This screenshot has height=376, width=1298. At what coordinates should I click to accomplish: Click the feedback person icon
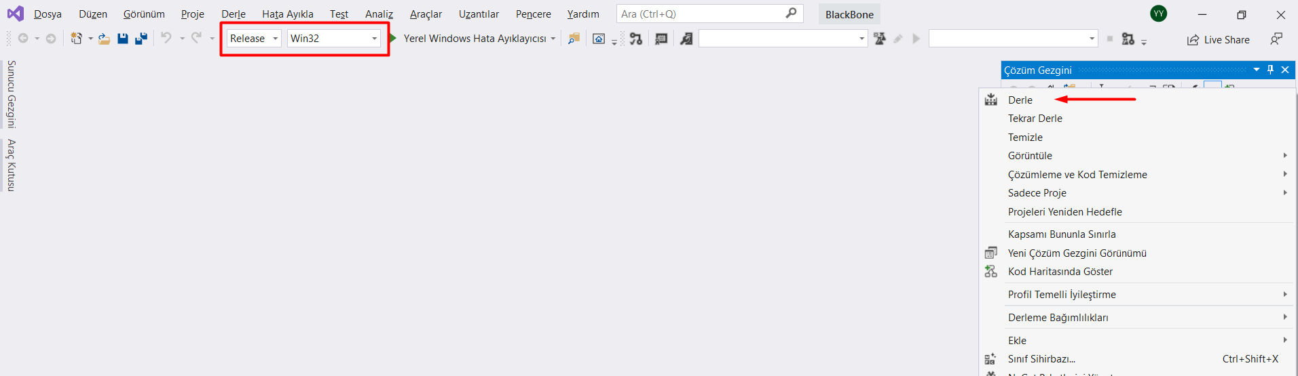coord(1276,39)
